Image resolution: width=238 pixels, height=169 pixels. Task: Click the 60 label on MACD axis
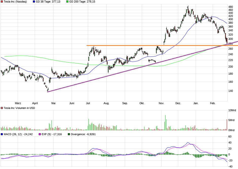[x=230, y=137]
